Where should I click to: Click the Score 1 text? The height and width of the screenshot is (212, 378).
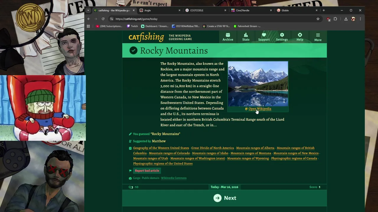[315, 187]
